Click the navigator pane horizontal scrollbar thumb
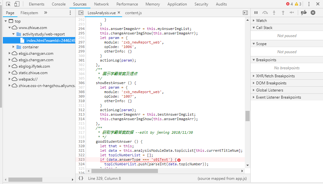 (x=25, y=179)
